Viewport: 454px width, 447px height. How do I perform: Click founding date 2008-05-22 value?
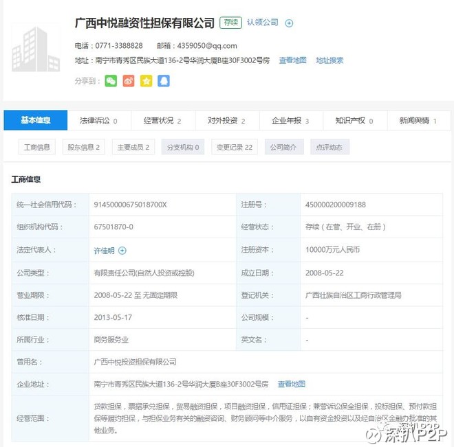[325, 273]
